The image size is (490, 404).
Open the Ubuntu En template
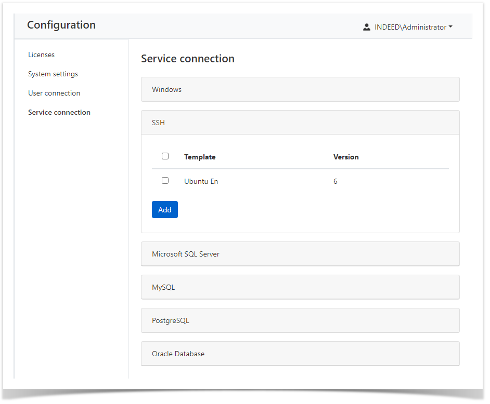tap(201, 181)
